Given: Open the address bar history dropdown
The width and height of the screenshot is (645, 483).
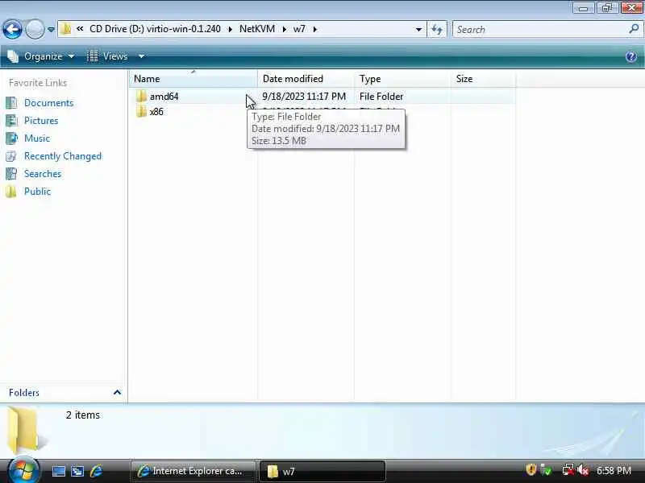Looking at the screenshot, I should [418, 30].
